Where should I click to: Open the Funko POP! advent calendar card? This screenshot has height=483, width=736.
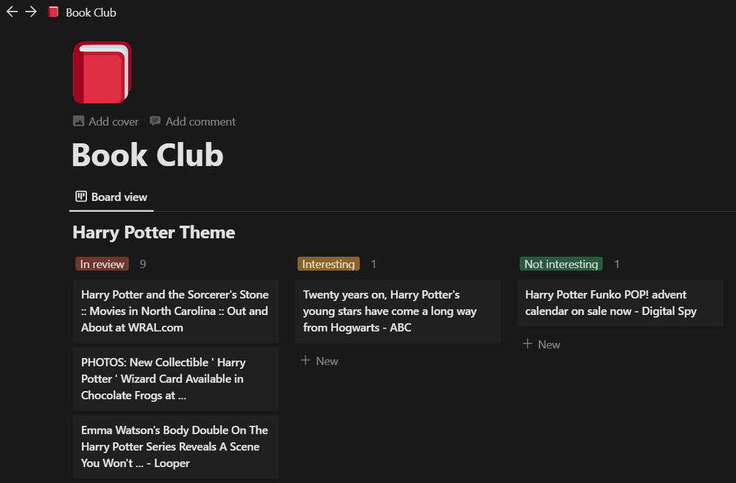coord(620,303)
